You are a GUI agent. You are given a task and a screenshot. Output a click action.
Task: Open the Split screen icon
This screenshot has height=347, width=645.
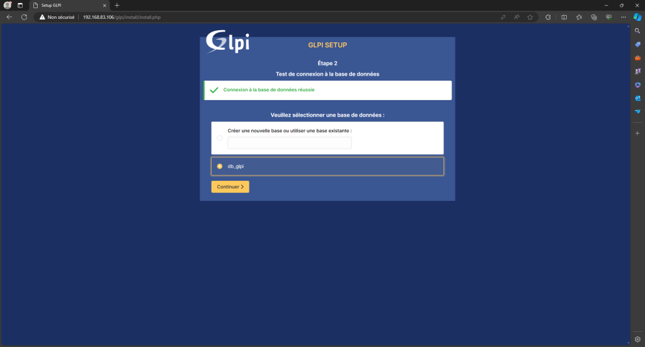coord(564,17)
